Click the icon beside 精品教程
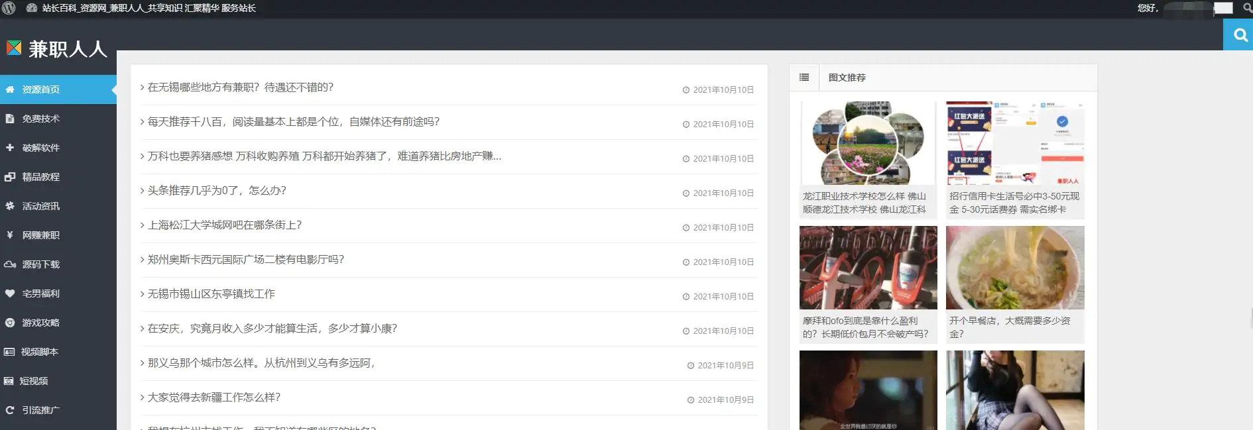 pos(10,177)
